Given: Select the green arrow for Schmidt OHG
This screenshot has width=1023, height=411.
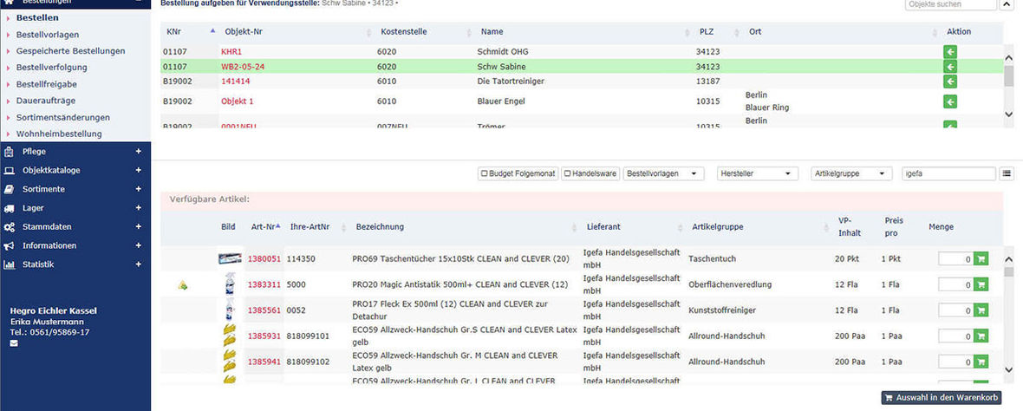Looking at the screenshot, I should [x=950, y=51].
